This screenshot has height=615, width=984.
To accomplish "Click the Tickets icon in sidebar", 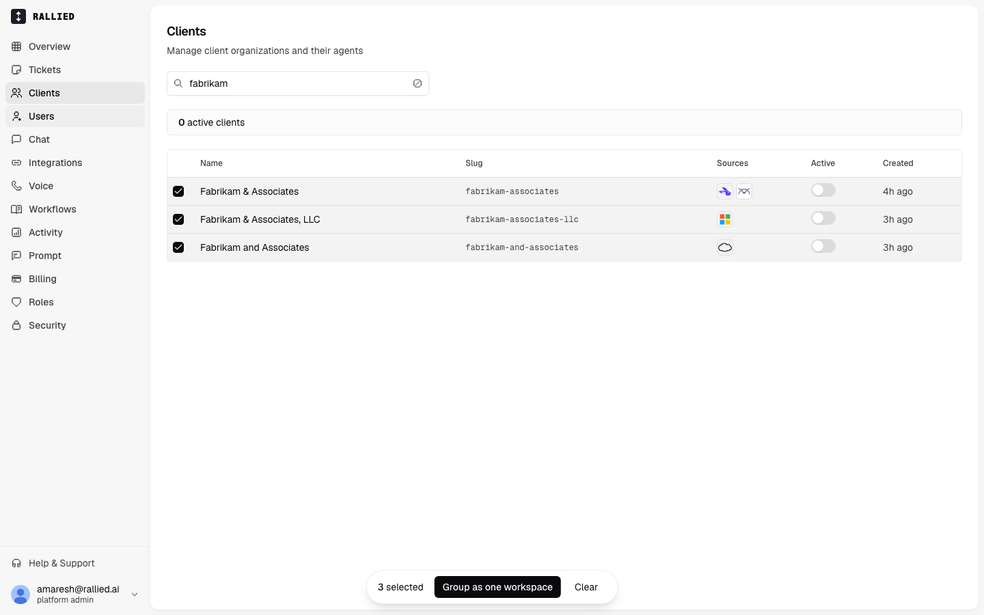I will (16, 70).
